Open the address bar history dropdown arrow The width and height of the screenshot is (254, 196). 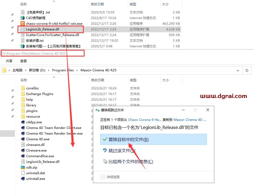238,70
